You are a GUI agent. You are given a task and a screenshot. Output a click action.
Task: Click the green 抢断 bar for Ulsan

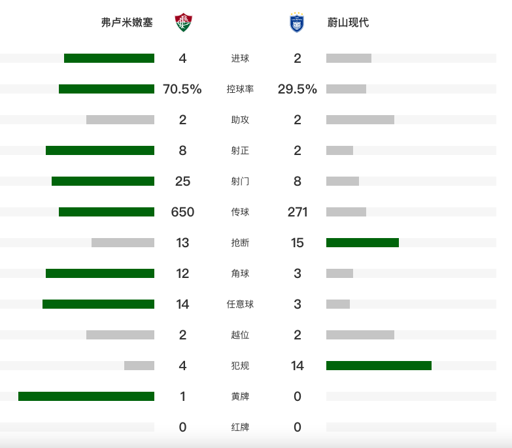click(x=362, y=243)
